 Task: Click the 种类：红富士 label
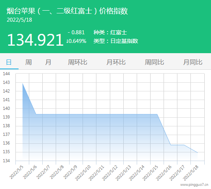click(x=110, y=32)
